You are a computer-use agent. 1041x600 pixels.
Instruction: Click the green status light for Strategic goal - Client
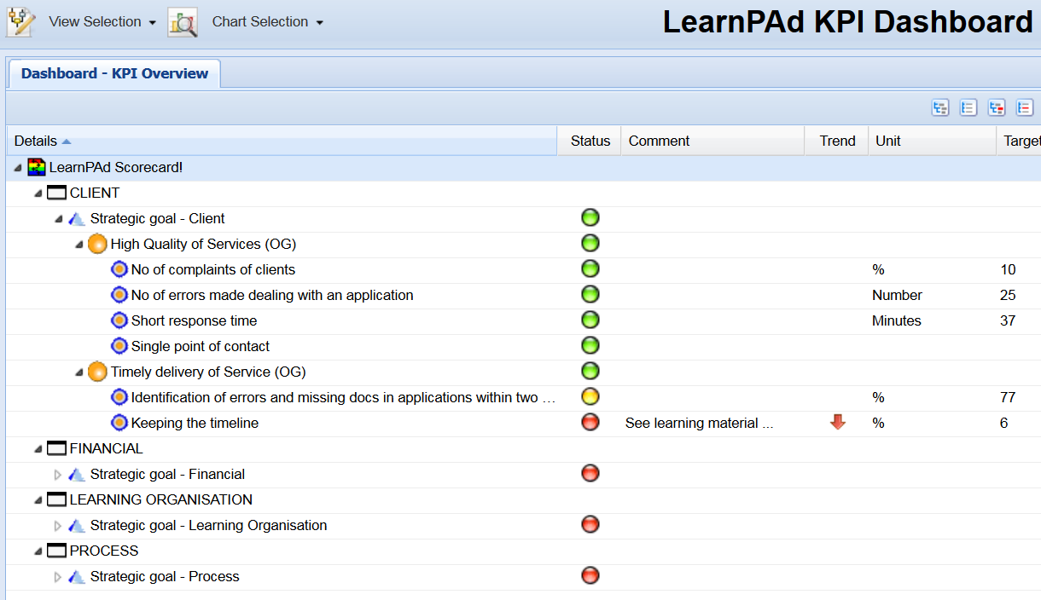click(x=590, y=217)
